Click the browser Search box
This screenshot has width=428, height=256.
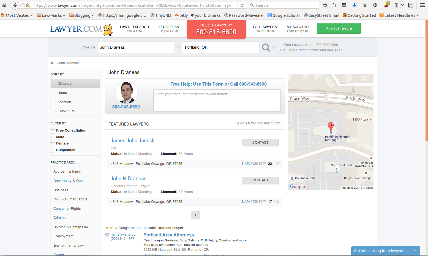coord(284,5)
